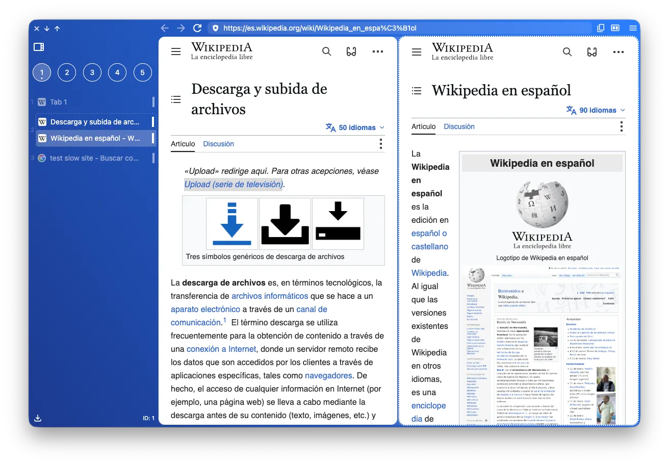Switch to workspace 5

click(x=143, y=72)
